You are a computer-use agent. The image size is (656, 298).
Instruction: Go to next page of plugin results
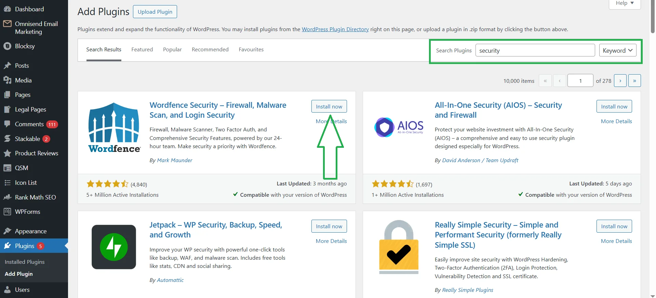point(620,81)
